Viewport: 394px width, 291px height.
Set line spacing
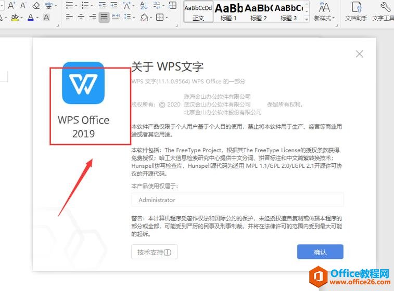click(128, 18)
